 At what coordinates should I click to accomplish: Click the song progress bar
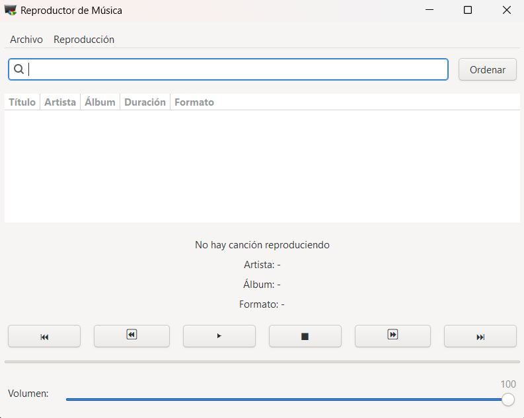click(x=262, y=362)
